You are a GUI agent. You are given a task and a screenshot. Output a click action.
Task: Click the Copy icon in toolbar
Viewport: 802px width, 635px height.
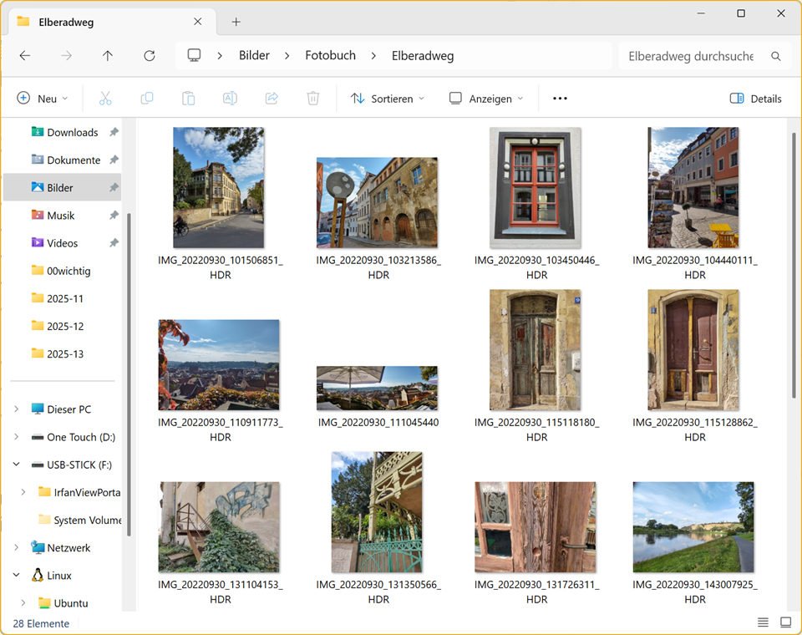147,99
